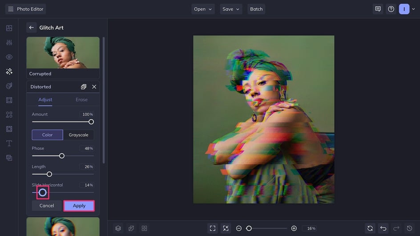Viewport: 420px width, 236px height.
Task: Click the zoom slider handle
Action: (x=249, y=228)
